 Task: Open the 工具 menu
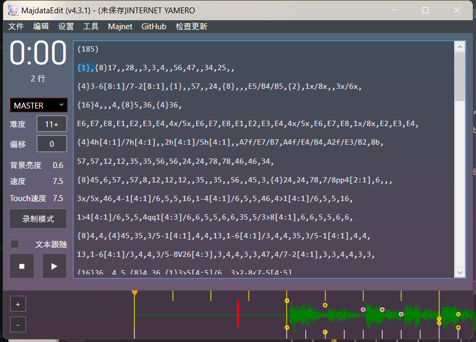click(x=91, y=27)
